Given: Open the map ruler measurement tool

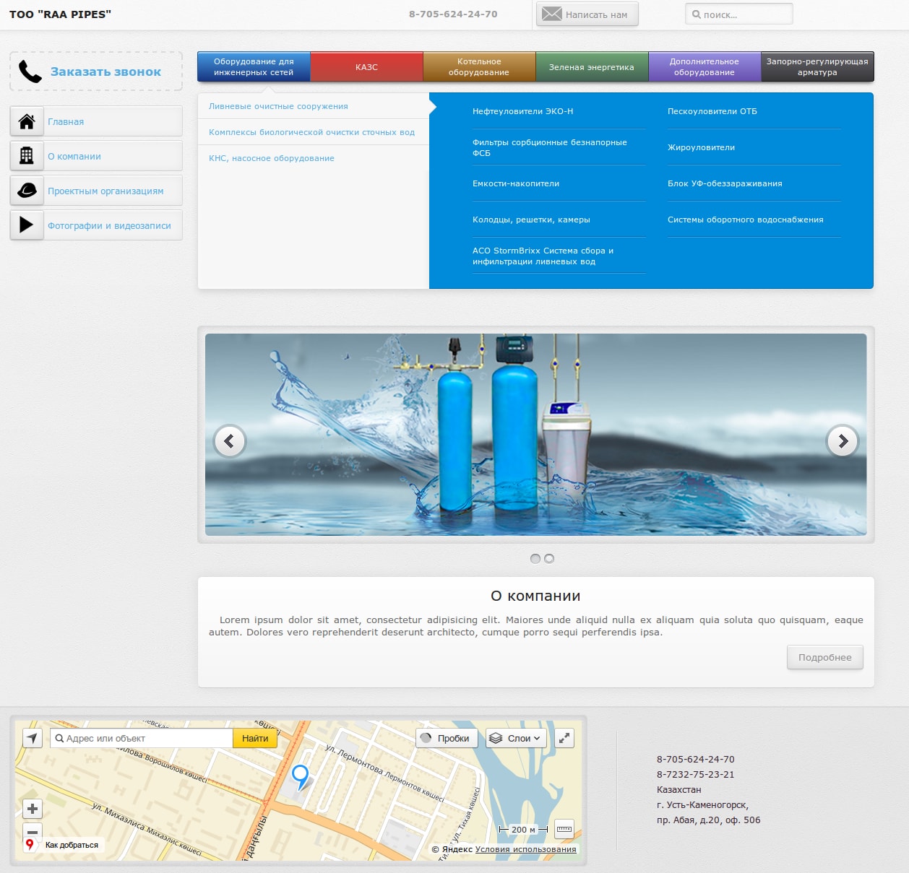Looking at the screenshot, I should tap(564, 830).
